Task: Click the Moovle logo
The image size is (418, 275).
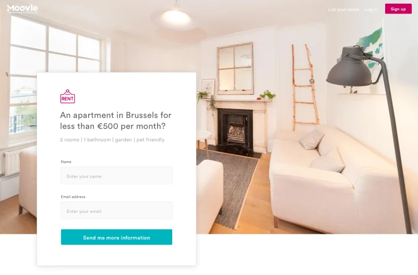Action: click(x=22, y=9)
